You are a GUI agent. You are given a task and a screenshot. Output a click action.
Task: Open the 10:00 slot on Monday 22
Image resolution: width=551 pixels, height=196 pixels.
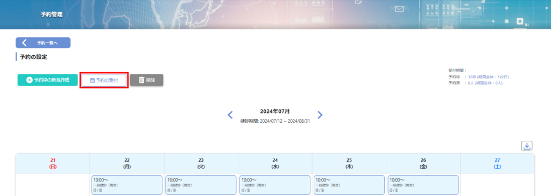pos(127,185)
